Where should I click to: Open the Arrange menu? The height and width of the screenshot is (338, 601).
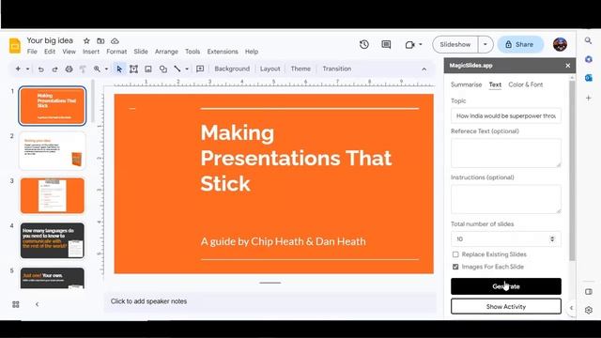tap(166, 52)
